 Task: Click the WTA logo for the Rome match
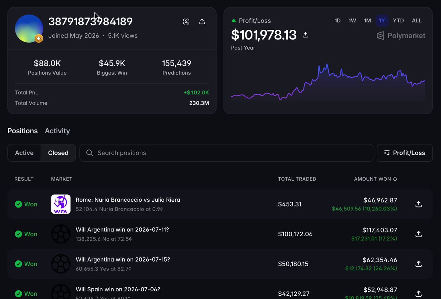61,204
